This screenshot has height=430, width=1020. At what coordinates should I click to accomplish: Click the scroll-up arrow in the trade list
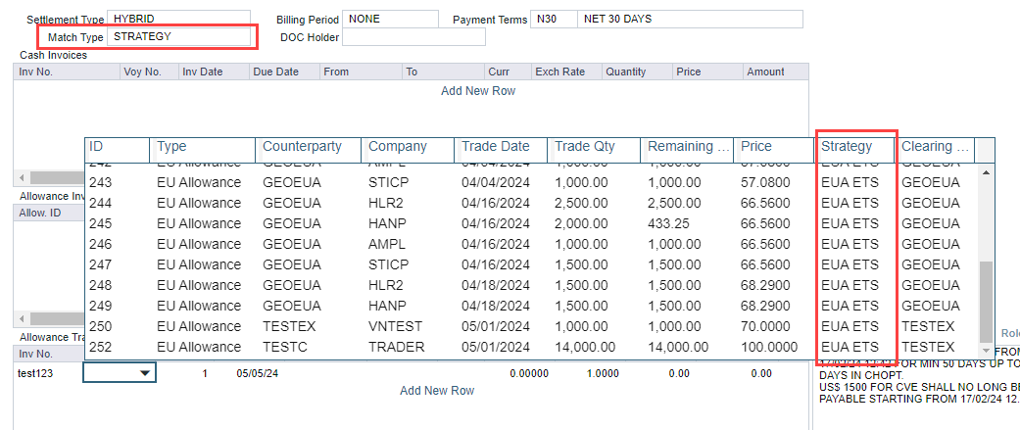(987, 172)
